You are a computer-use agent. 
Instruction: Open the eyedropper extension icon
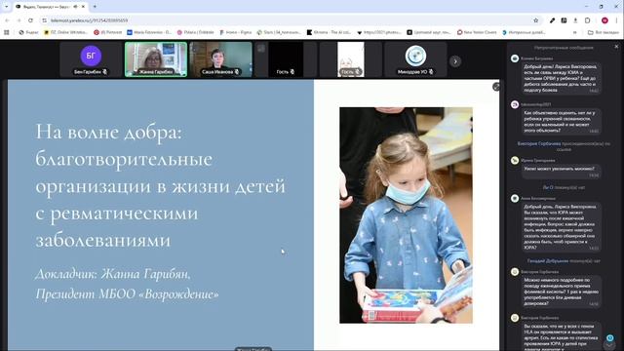point(552,20)
